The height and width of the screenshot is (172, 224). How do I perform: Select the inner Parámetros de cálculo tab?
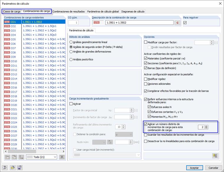point(81,30)
